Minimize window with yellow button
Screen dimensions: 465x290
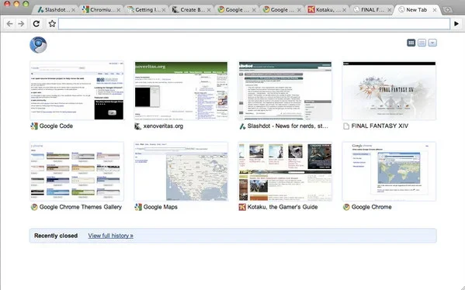click(16, 4)
